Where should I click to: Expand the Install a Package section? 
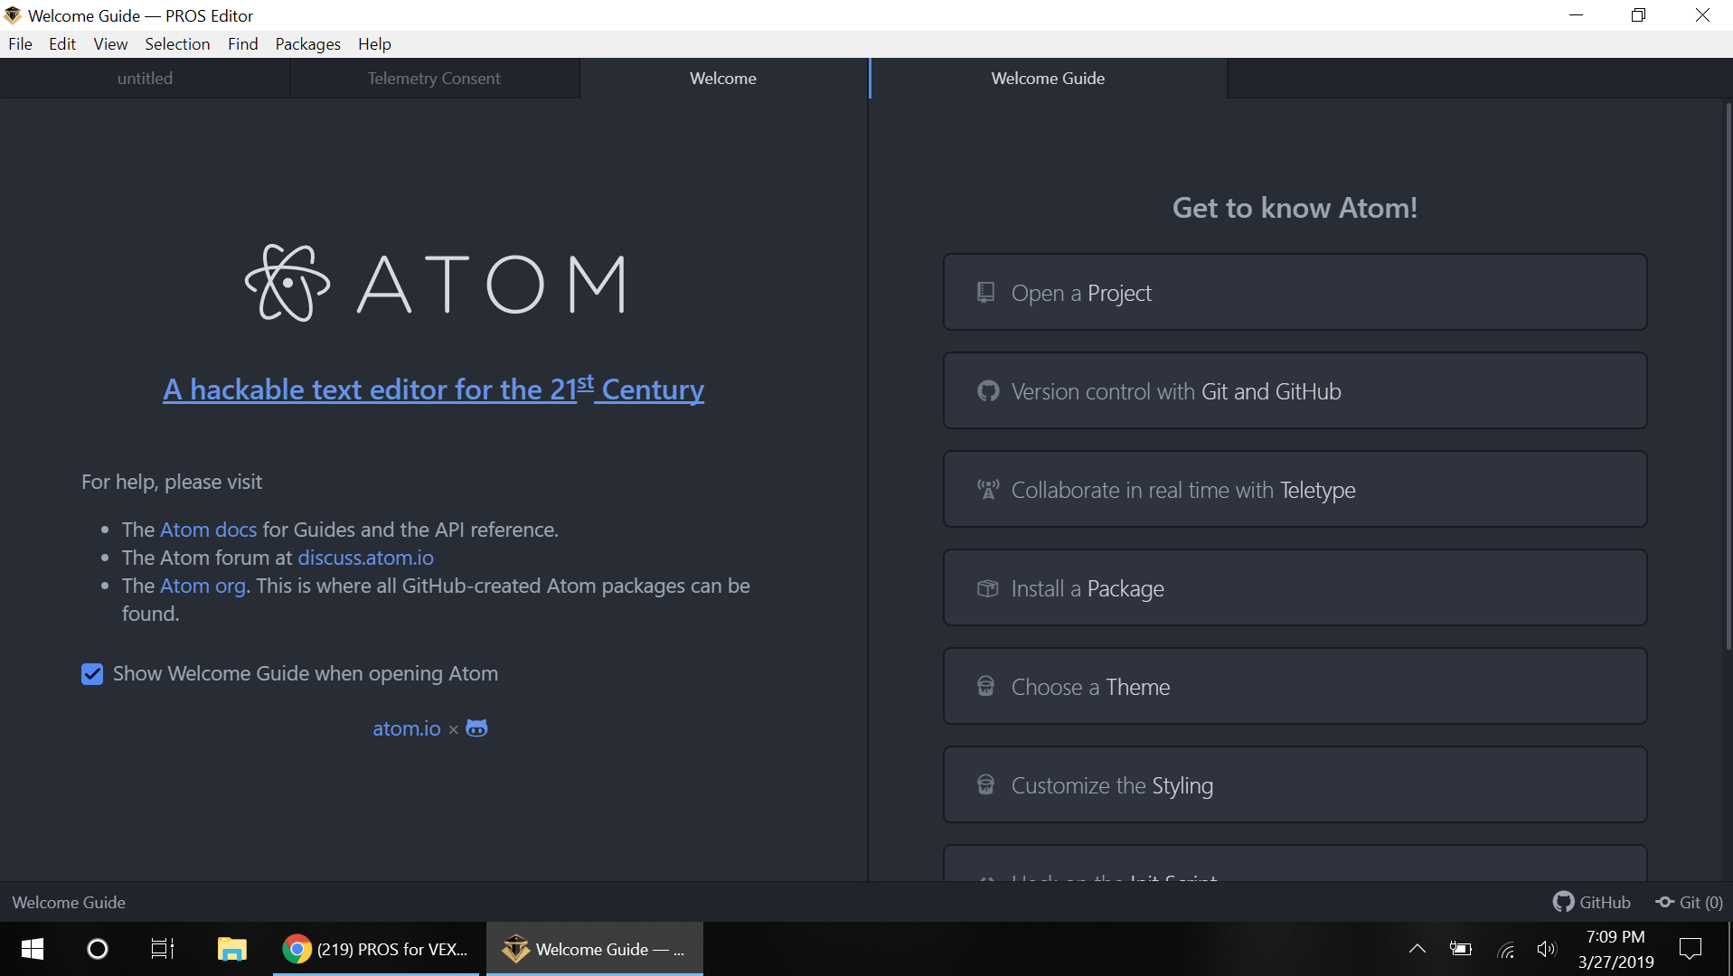point(1295,587)
